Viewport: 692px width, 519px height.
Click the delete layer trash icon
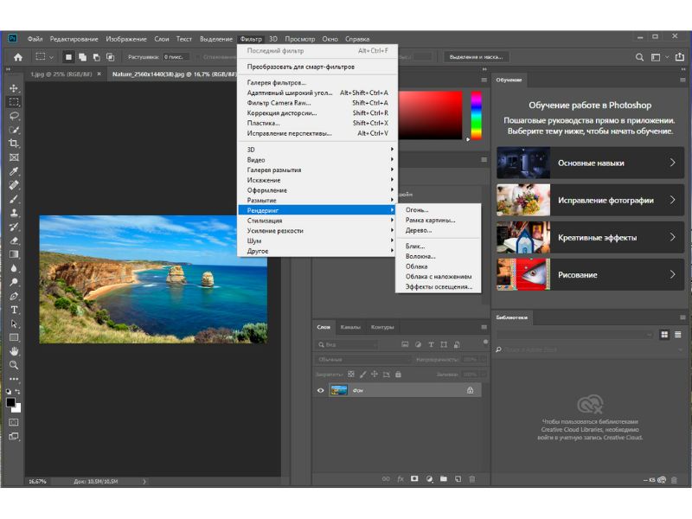coord(471,478)
